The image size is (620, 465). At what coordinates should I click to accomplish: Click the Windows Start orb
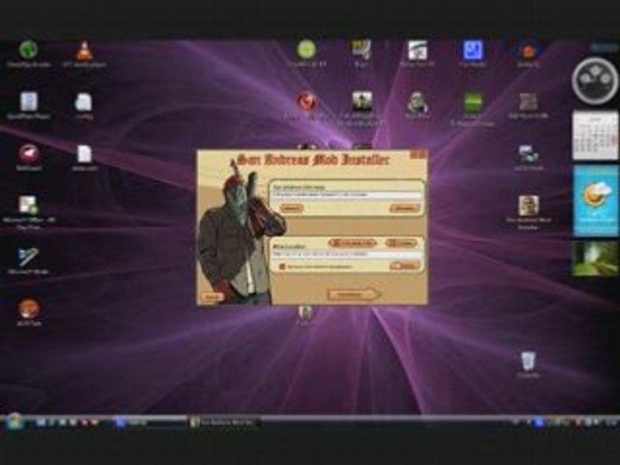pos(15,422)
